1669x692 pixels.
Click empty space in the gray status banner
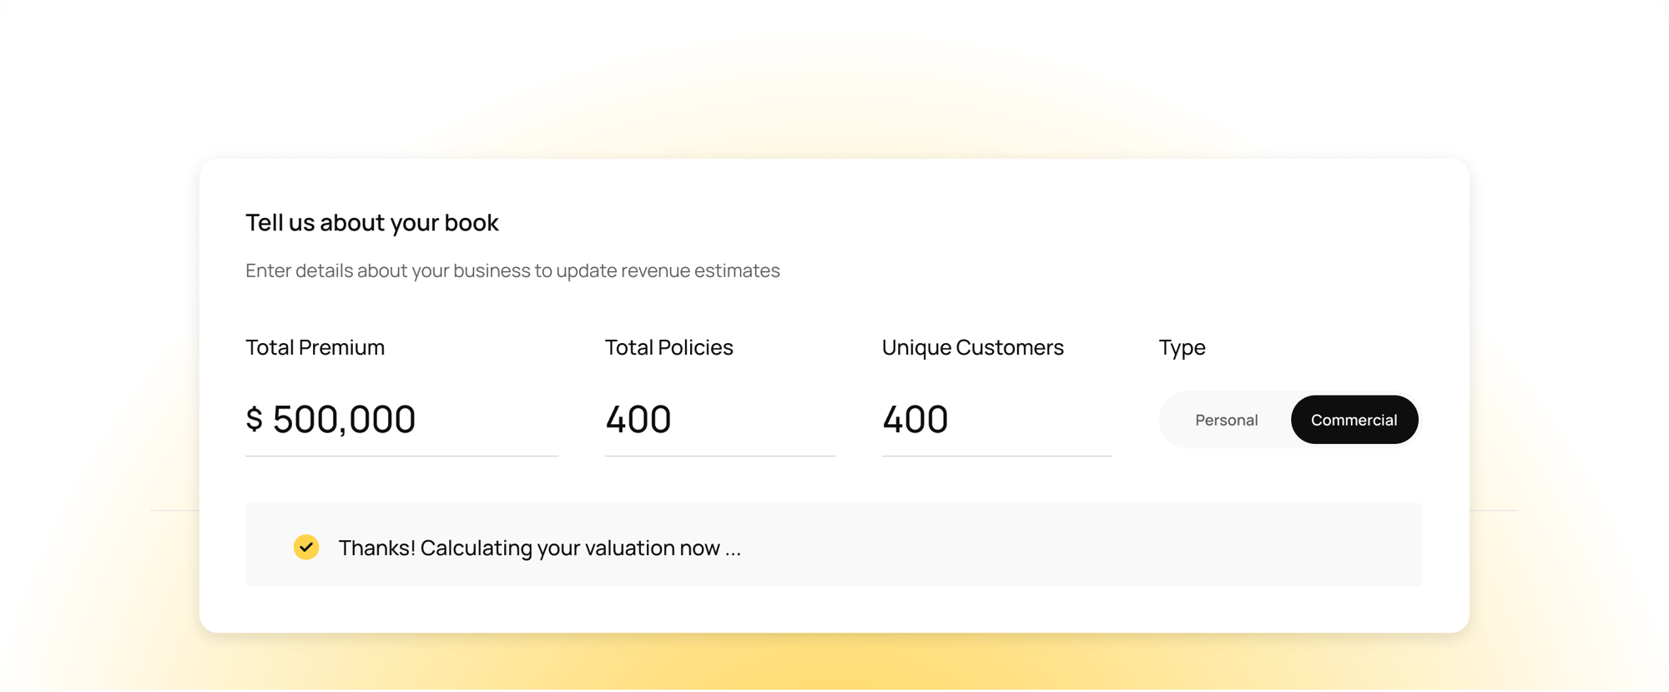tap(1085, 545)
